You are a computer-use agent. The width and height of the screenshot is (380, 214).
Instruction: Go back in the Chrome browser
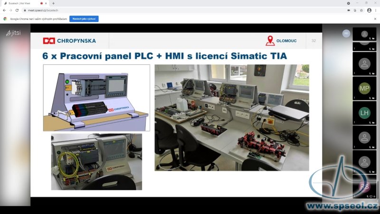click(x=4, y=10)
